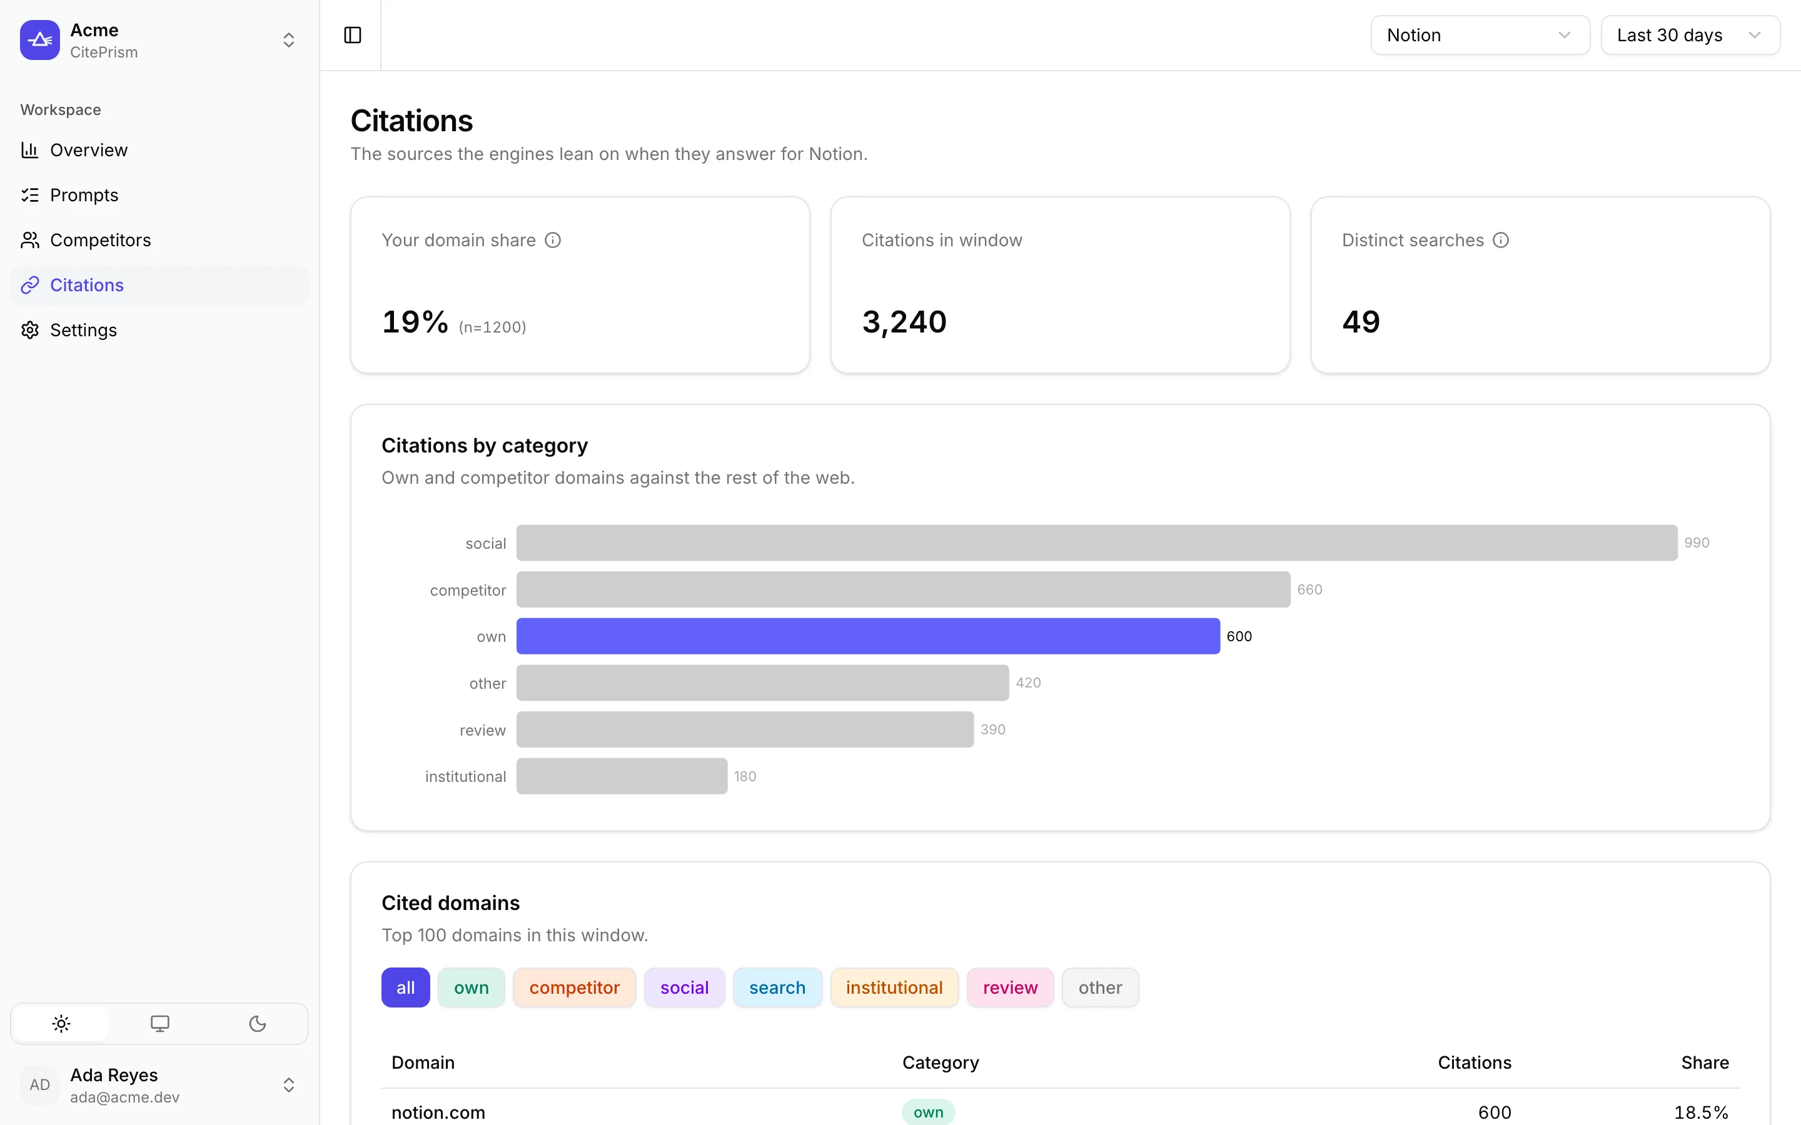Click the 420 other bar label
Screen dimensions: 1801x1125
(x=1029, y=683)
